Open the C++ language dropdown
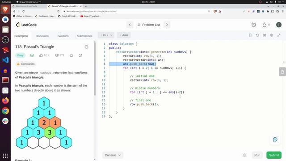Viewport: 286px width, 161px height. click(x=106, y=35)
